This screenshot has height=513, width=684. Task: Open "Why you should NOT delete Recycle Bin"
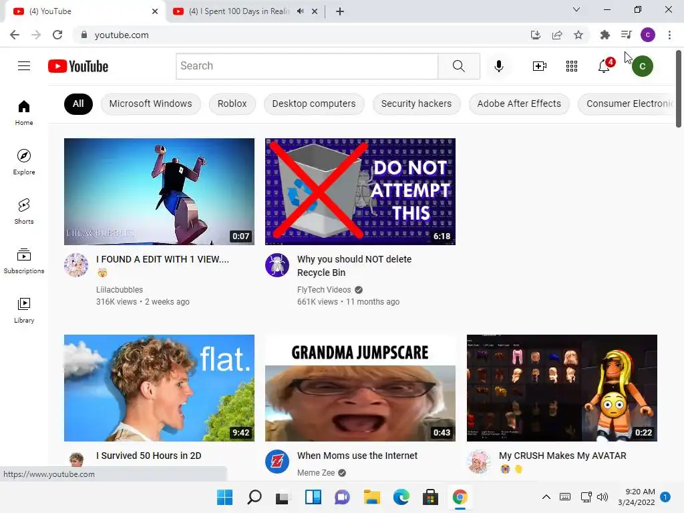354,266
